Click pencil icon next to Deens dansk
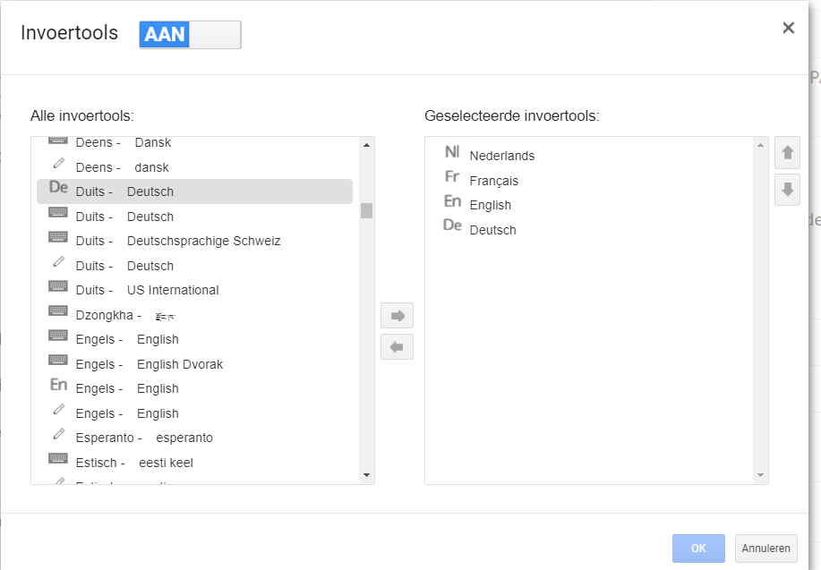The image size is (821, 570). (59, 164)
